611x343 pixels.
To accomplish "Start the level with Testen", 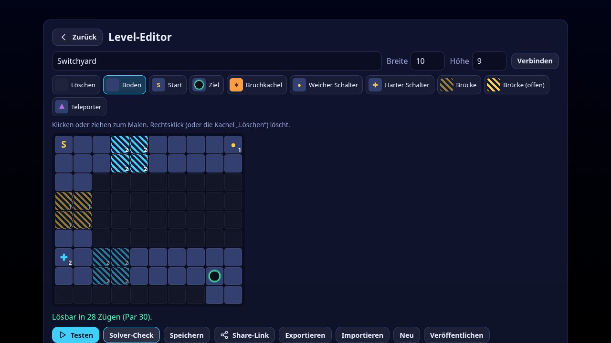I will (75, 335).
